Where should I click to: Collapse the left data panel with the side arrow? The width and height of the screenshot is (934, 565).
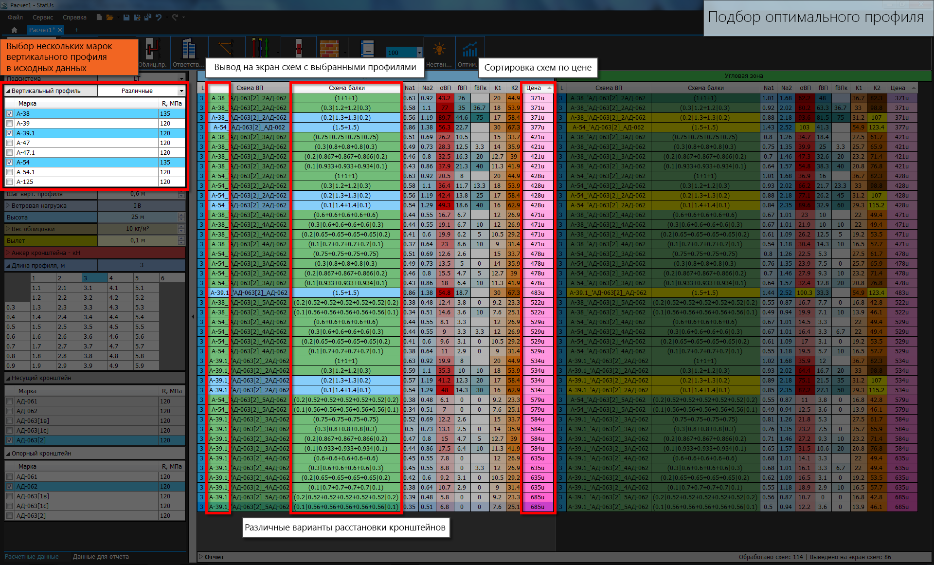pyautogui.click(x=193, y=316)
